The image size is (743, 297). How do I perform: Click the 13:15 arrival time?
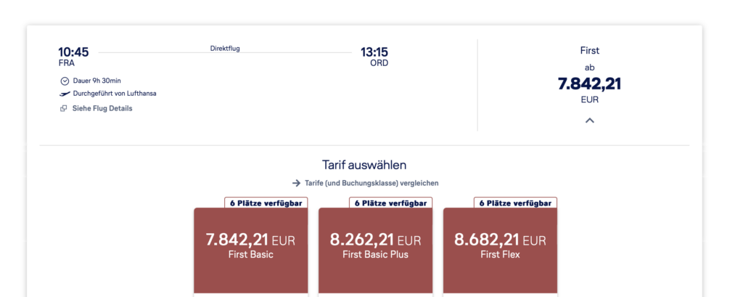374,52
